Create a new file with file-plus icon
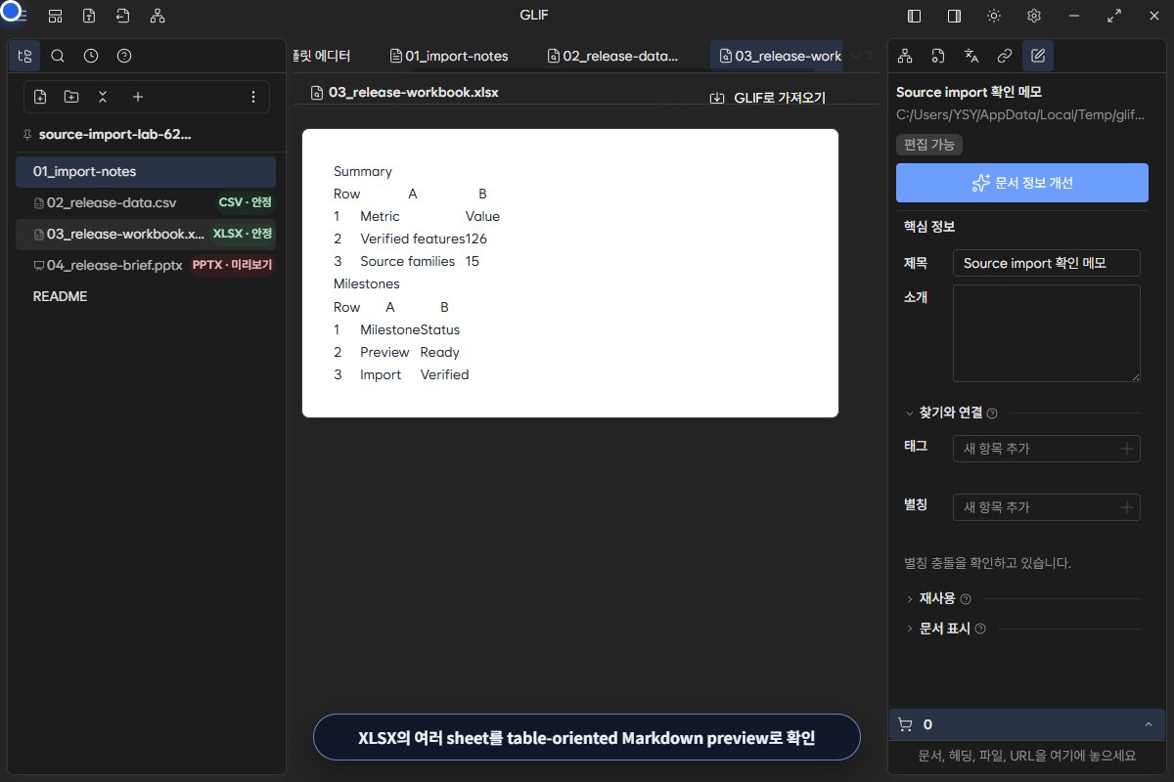 pos(40,97)
